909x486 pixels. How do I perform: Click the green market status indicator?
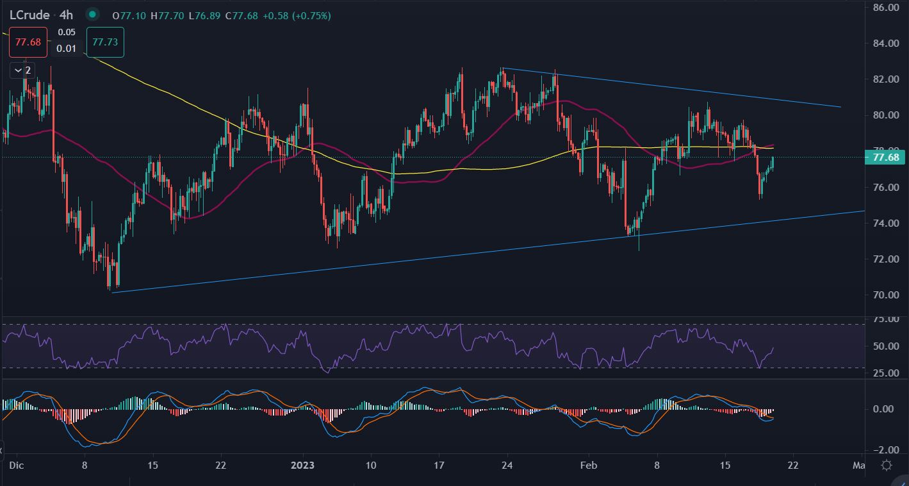[93, 15]
